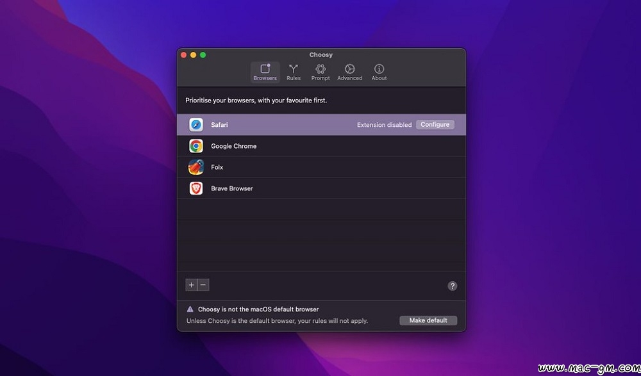Click the warning triangle icon
The height and width of the screenshot is (376, 641).
coord(190,309)
